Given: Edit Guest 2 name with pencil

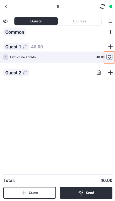Looking at the screenshot, I should 25,73.
